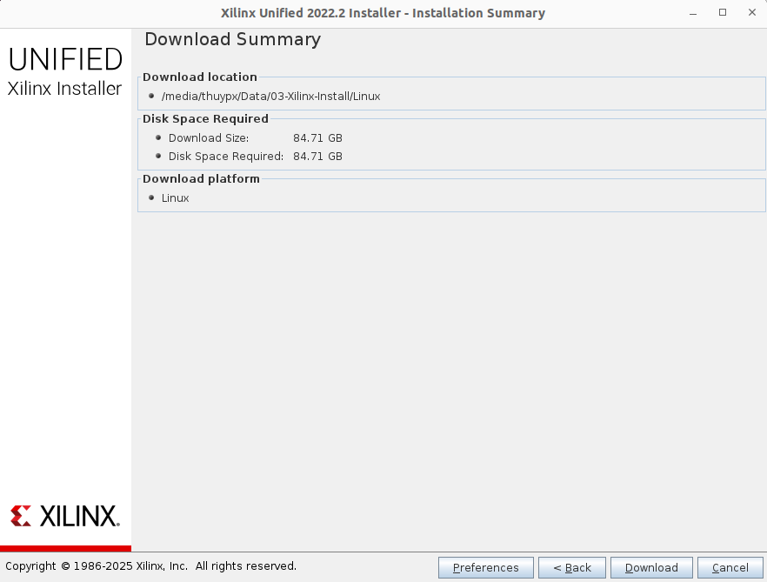The image size is (767, 582).
Task: Maximize the installer window
Action: (723, 13)
